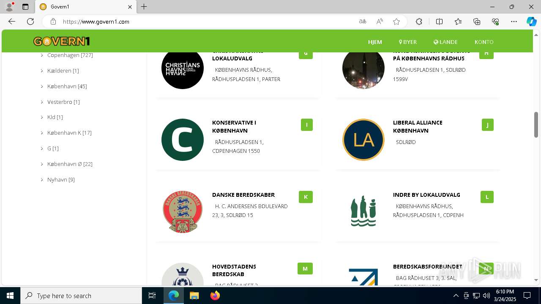Click the address "RÅDHUSPLADSEN 1, COPENHAGEN 1550"

[238, 147]
